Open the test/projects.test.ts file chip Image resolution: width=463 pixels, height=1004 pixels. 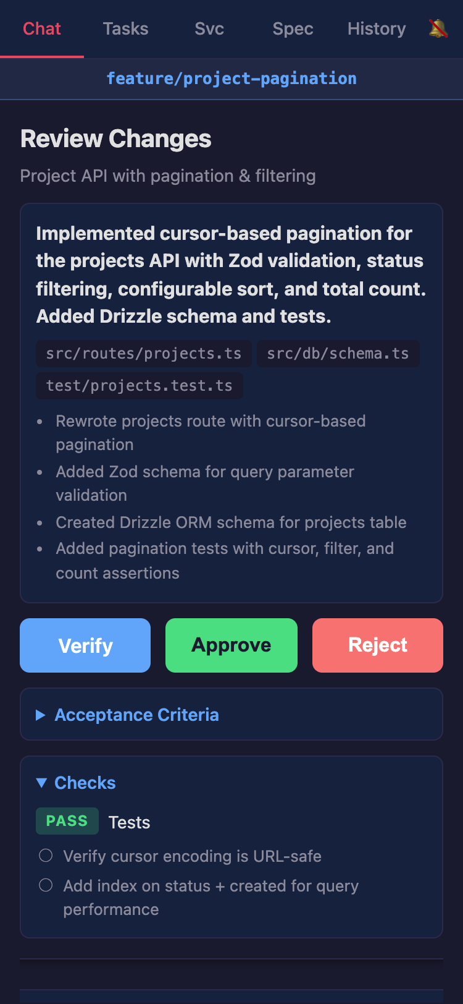tap(139, 385)
